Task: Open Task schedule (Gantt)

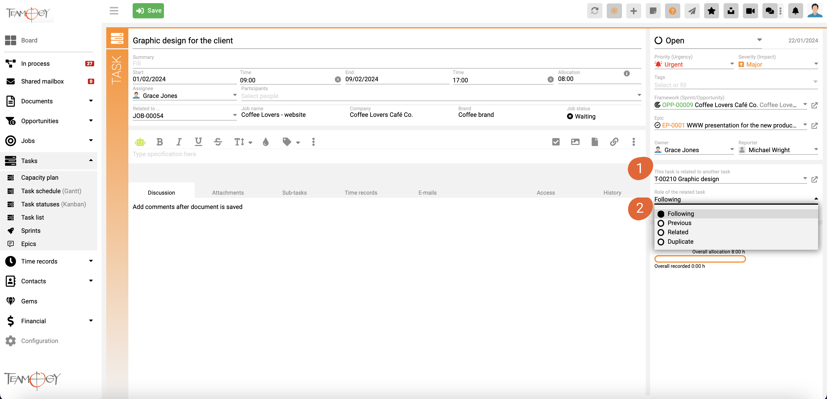Action: pyautogui.click(x=51, y=191)
